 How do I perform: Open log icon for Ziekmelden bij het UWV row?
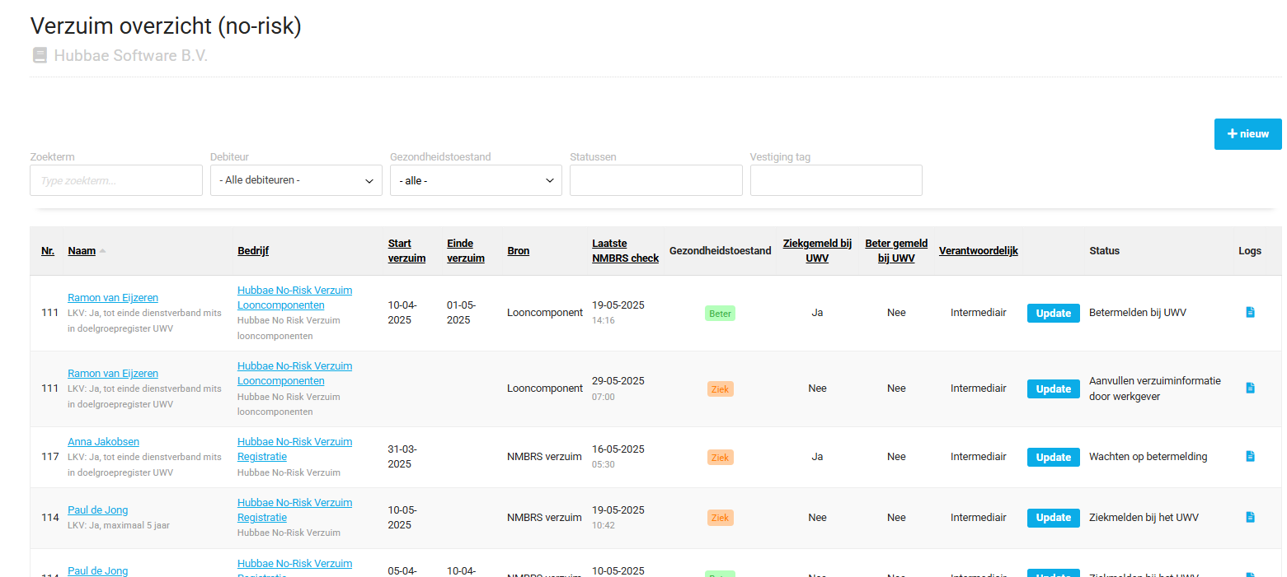1250,517
